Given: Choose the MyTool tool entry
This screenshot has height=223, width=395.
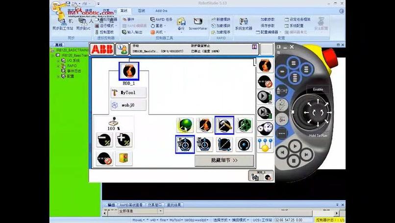Looking at the screenshot, I should [x=128, y=92].
